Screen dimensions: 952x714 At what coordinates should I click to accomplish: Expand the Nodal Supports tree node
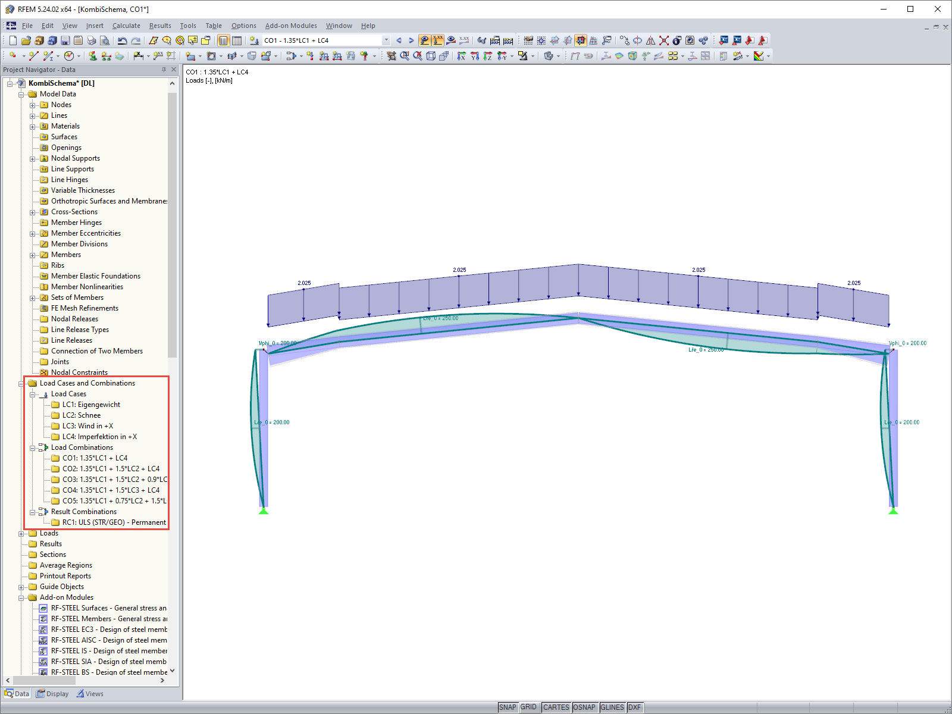click(x=33, y=158)
